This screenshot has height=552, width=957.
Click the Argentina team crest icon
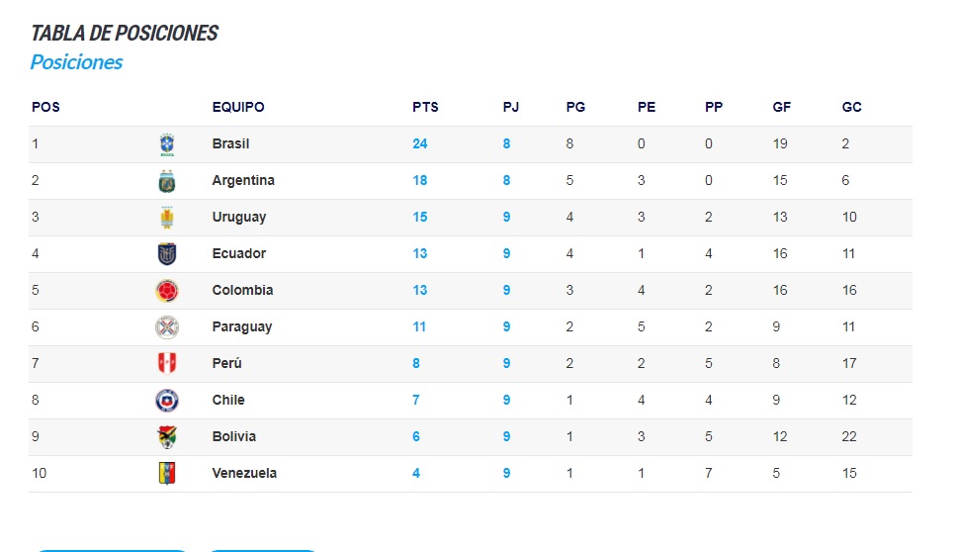click(167, 181)
